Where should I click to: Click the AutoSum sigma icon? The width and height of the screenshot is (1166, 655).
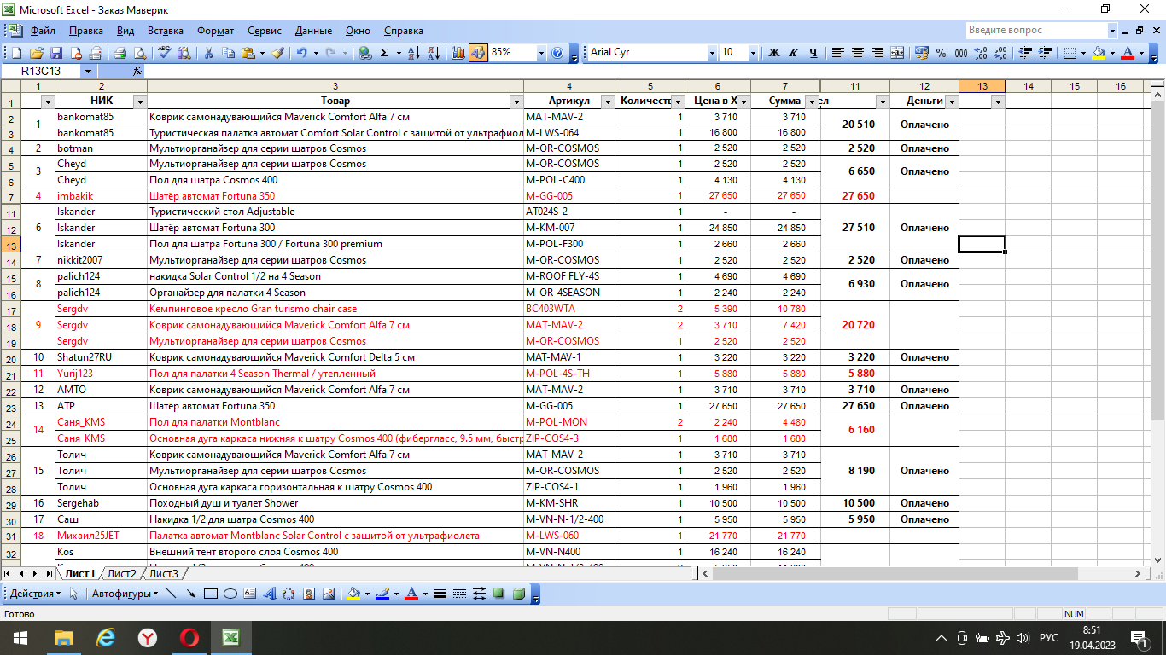(385, 53)
